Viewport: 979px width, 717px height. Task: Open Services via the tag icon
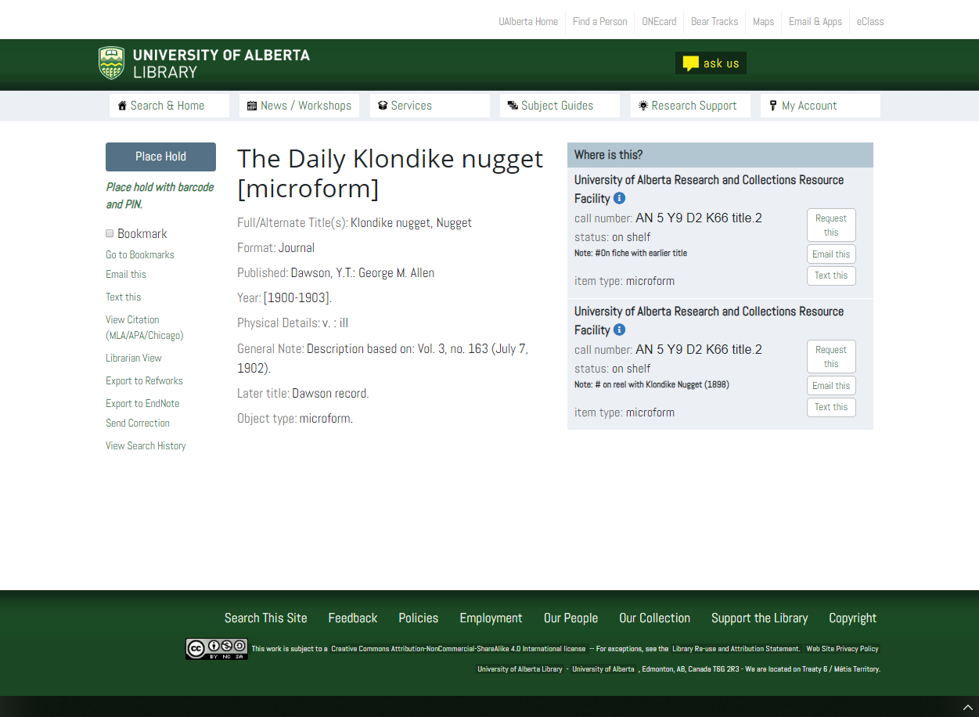(x=382, y=105)
